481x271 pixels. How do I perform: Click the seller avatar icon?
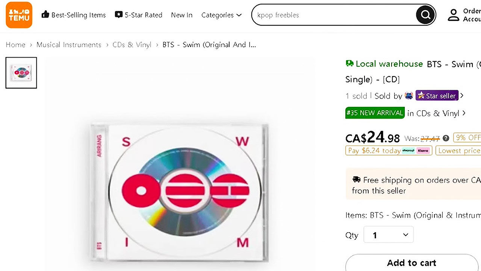click(x=409, y=96)
